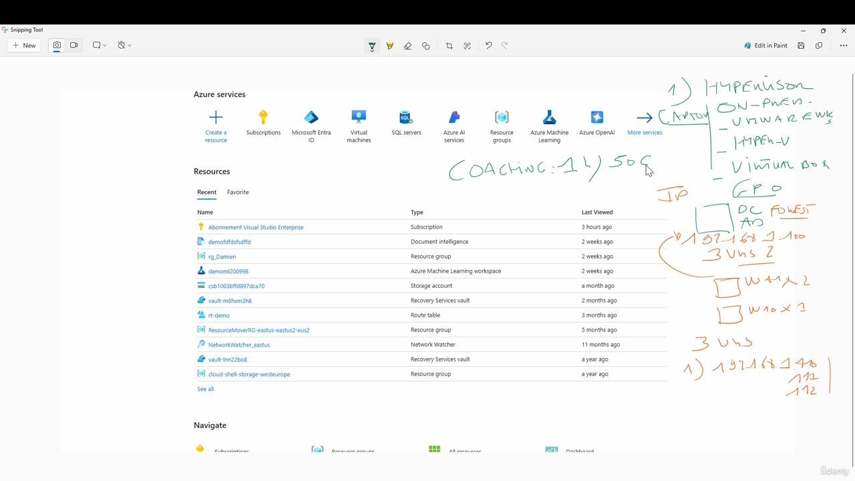This screenshot has height=481, width=855.
Task: Open ResourceMoverRG-eastus-eastus2-eus2 resource group
Action: (259, 330)
